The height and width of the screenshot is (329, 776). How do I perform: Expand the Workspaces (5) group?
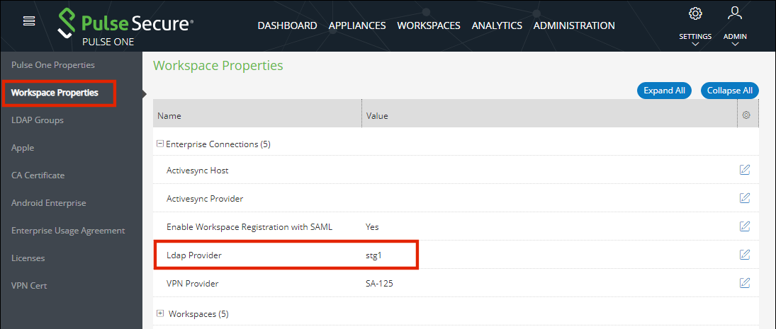160,313
